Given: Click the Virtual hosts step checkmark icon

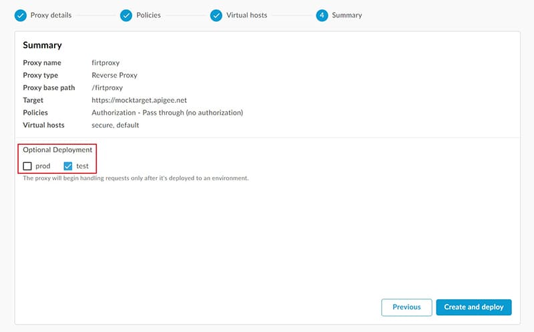Looking at the screenshot, I should [216, 15].
